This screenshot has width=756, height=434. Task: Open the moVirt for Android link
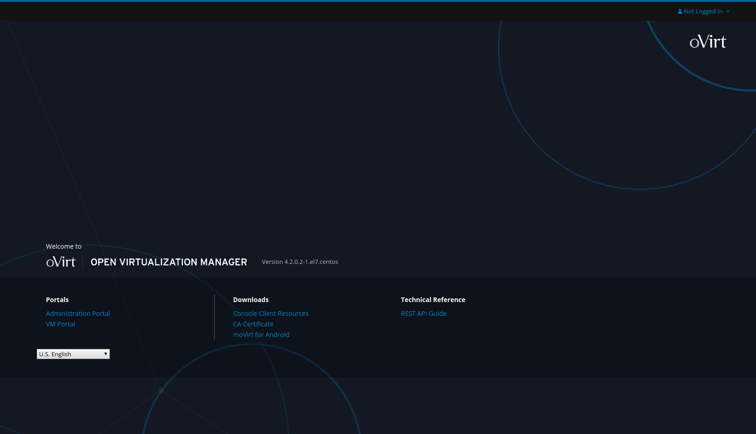pyautogui.click(x=261, y=335)
